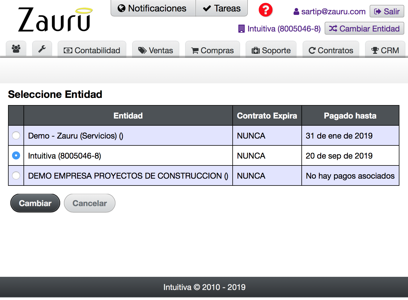Click the Cambiar button
This screenshot has width=408, height=300.
[35, 203]
